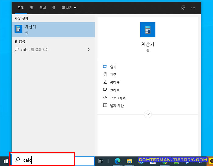The height and width of the screenshot is (166, 213).
Task: Open File Explorer from taskbar
Action: (x=129, y=161)
